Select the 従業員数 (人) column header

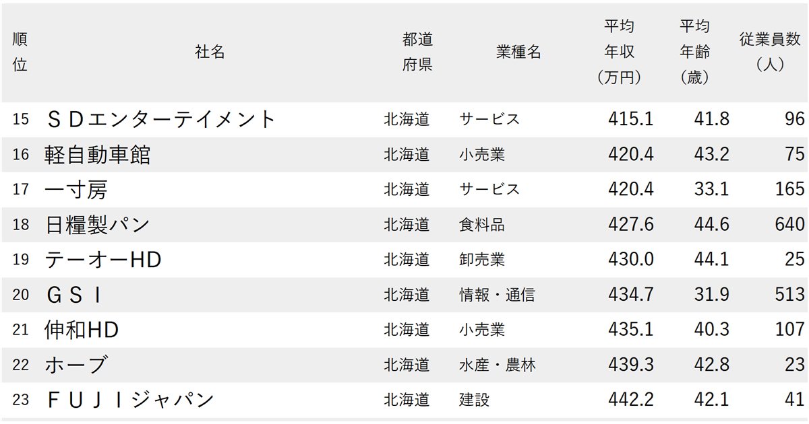[769, 52]
